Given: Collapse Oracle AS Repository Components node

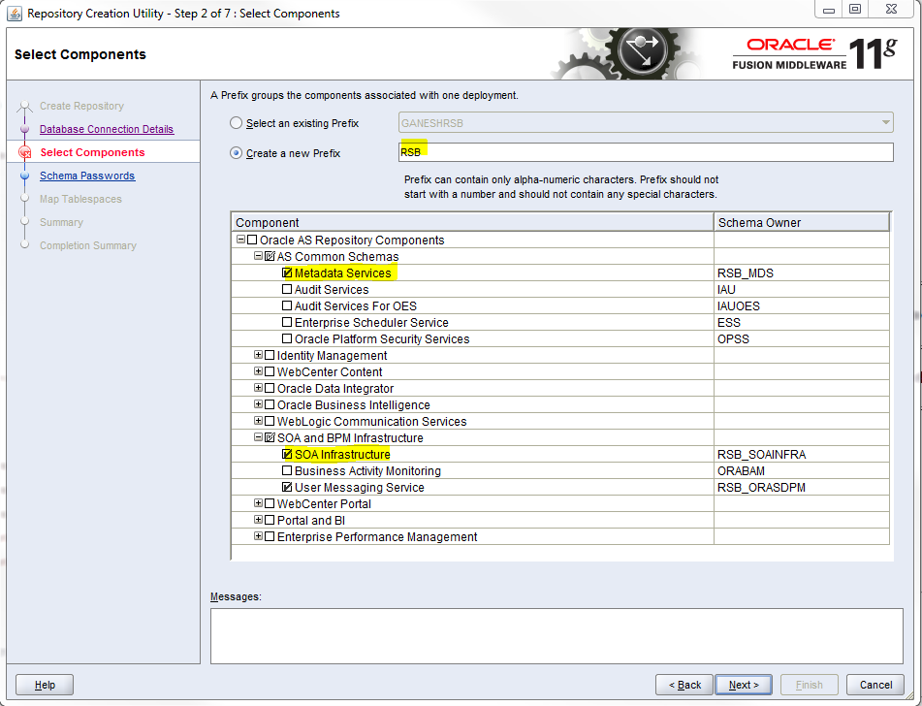Looking at the screenshot, I should [240, 240].
